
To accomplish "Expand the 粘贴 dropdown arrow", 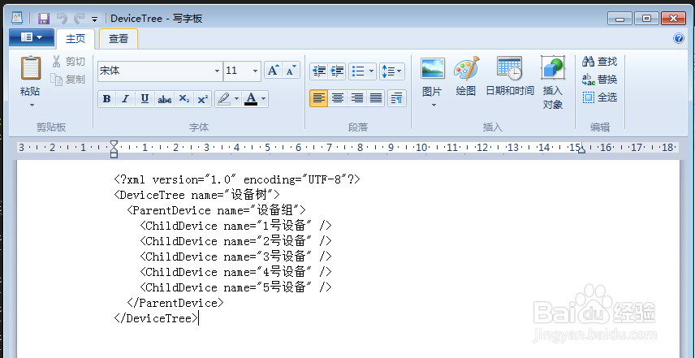I will coord(32,105).
